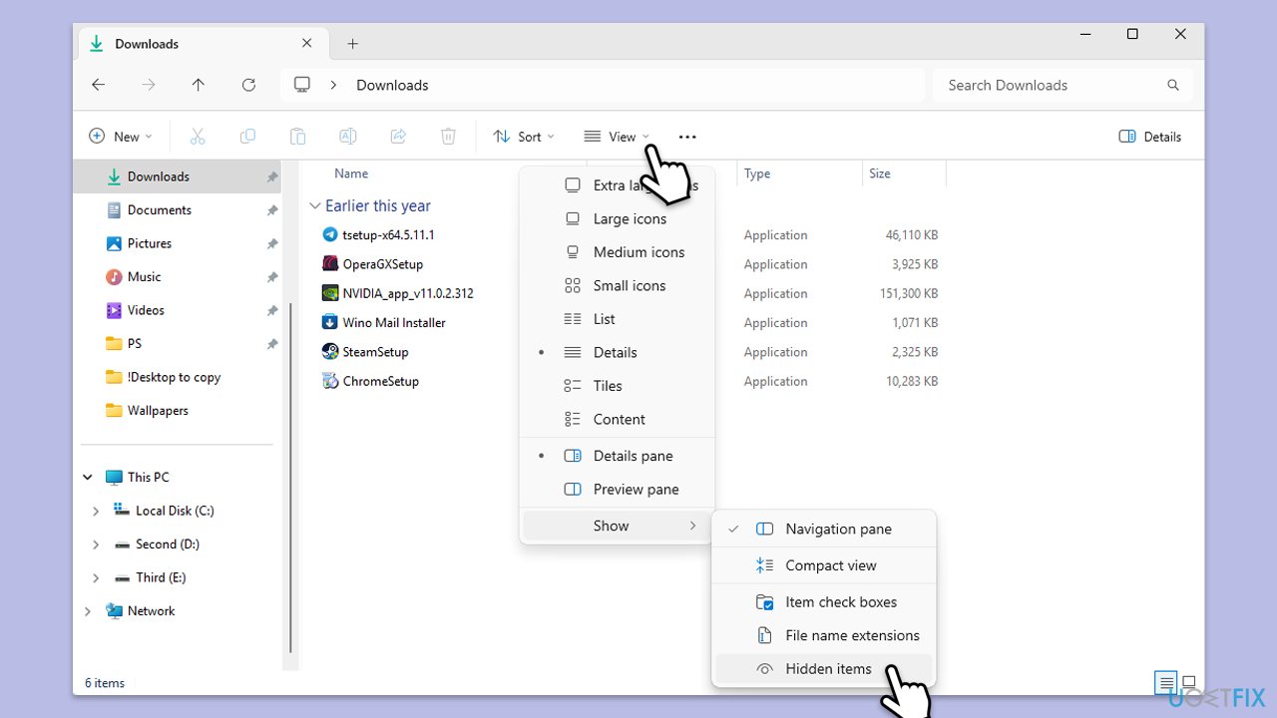Click the navigation pane vertical scrollbar

coord(290,479)
